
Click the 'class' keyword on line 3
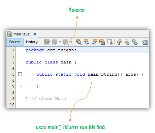pos(51,62)
